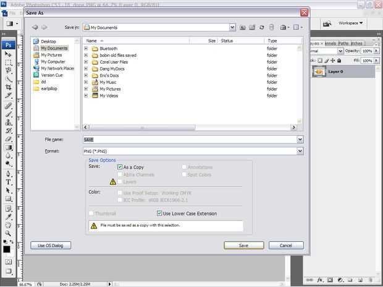Refresh the Save As file list

click(261, 27)
